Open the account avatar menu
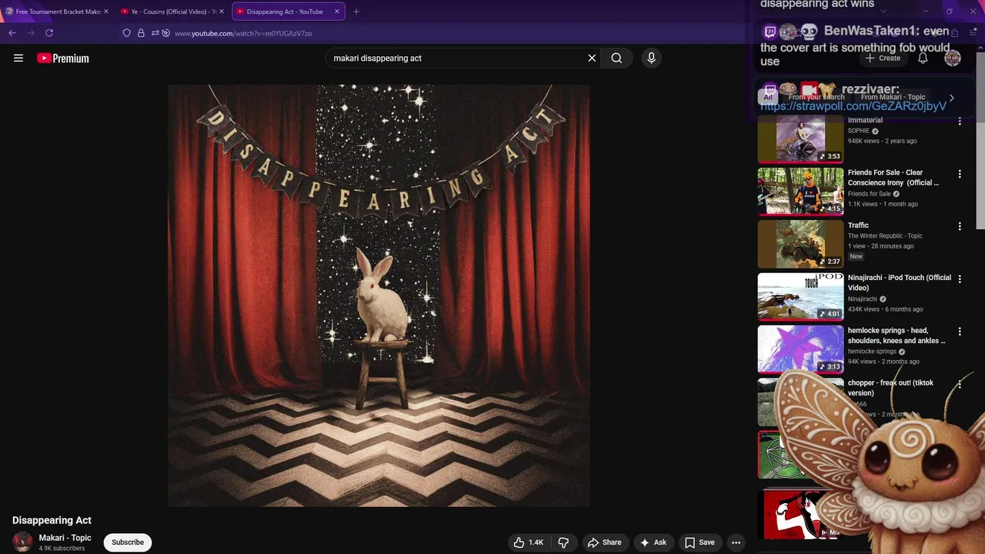The height and width of the screenshot is (554, 985). [953, 58]
